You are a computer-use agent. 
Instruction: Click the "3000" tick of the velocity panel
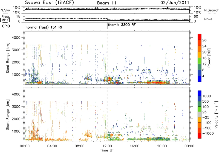coord(16,106)
